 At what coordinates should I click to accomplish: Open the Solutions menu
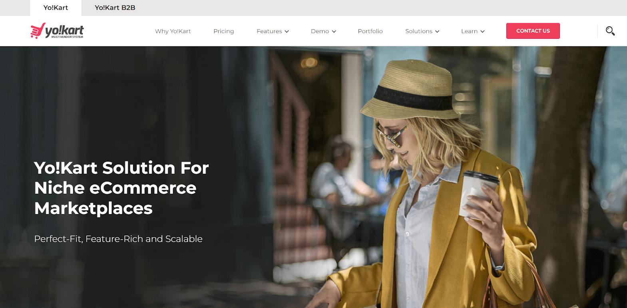pos(422,31)
